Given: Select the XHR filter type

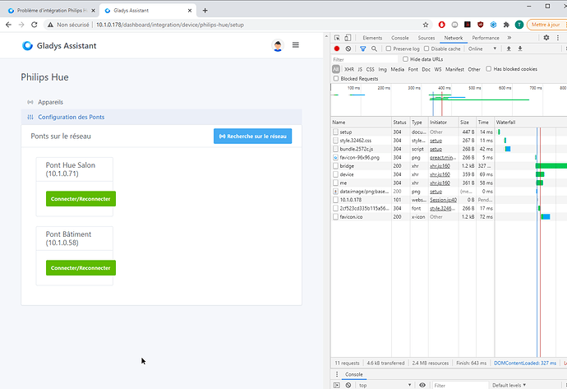Looking at the screenshot, I should pyautogui.click(x=349, y=69).
